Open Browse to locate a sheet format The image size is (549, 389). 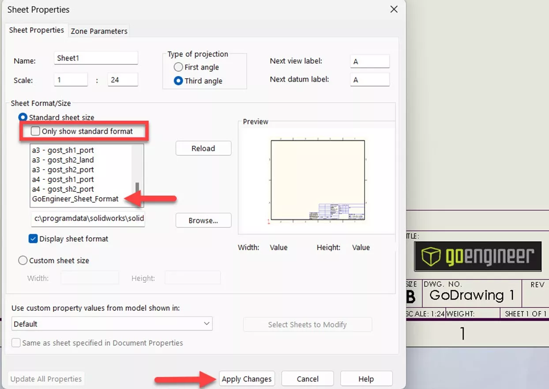click(x=203, y=220)
